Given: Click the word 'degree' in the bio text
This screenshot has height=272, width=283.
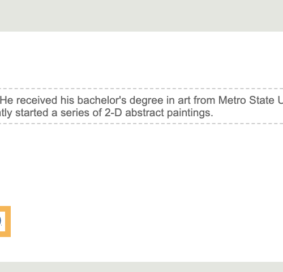Looking at the screenshot, I should point(146,101).
